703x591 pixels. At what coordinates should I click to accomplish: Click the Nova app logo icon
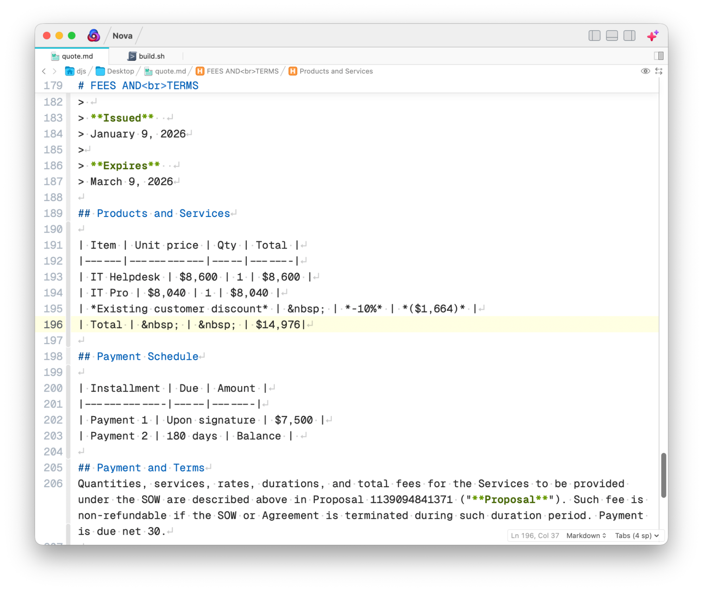[94, 36]
